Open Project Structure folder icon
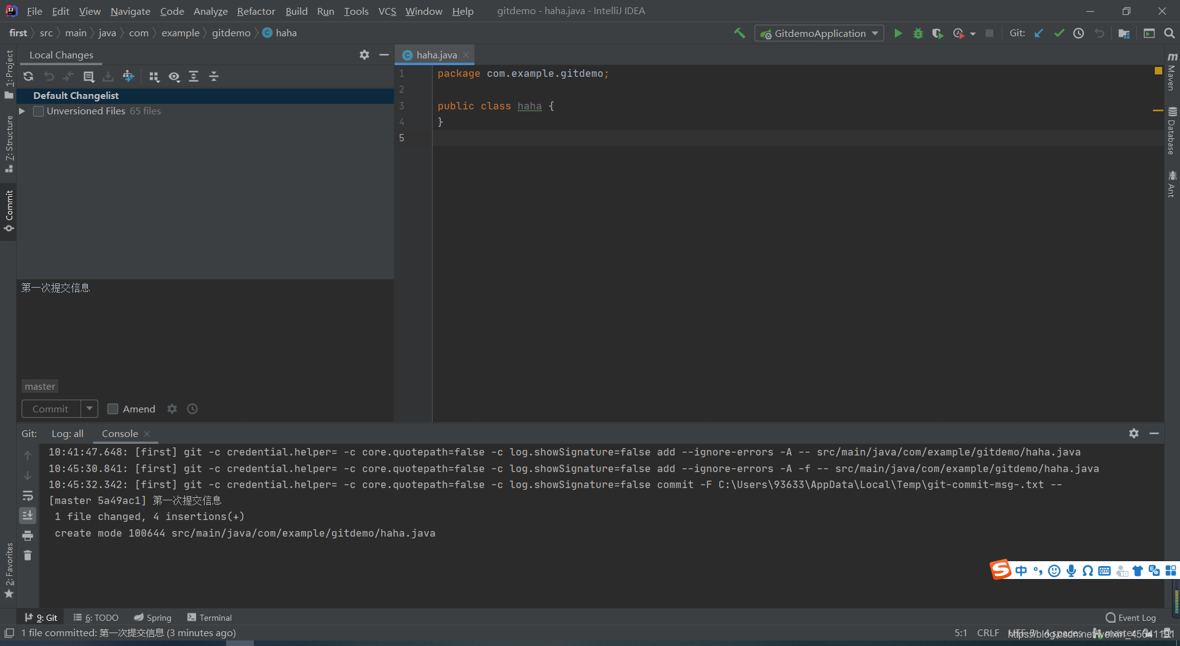The height and width of the screenshot is (646, 1180). (1124, 33)
